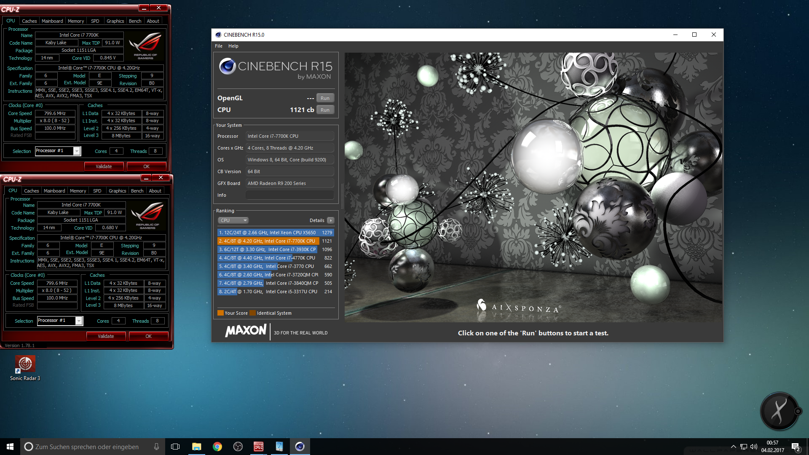Click Validate in upper CPU-Z window
This screenshot has height=455, width=809.
coord(104,166)
